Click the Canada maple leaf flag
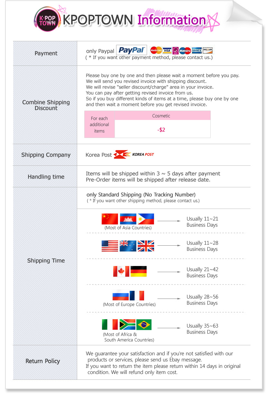 point(121,271)
